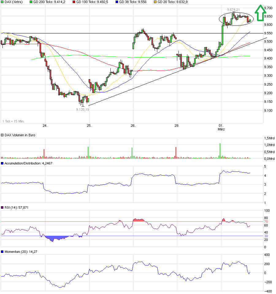Click the 9.100 price axis label
The image size is (276, 294).
pos(268,110)
